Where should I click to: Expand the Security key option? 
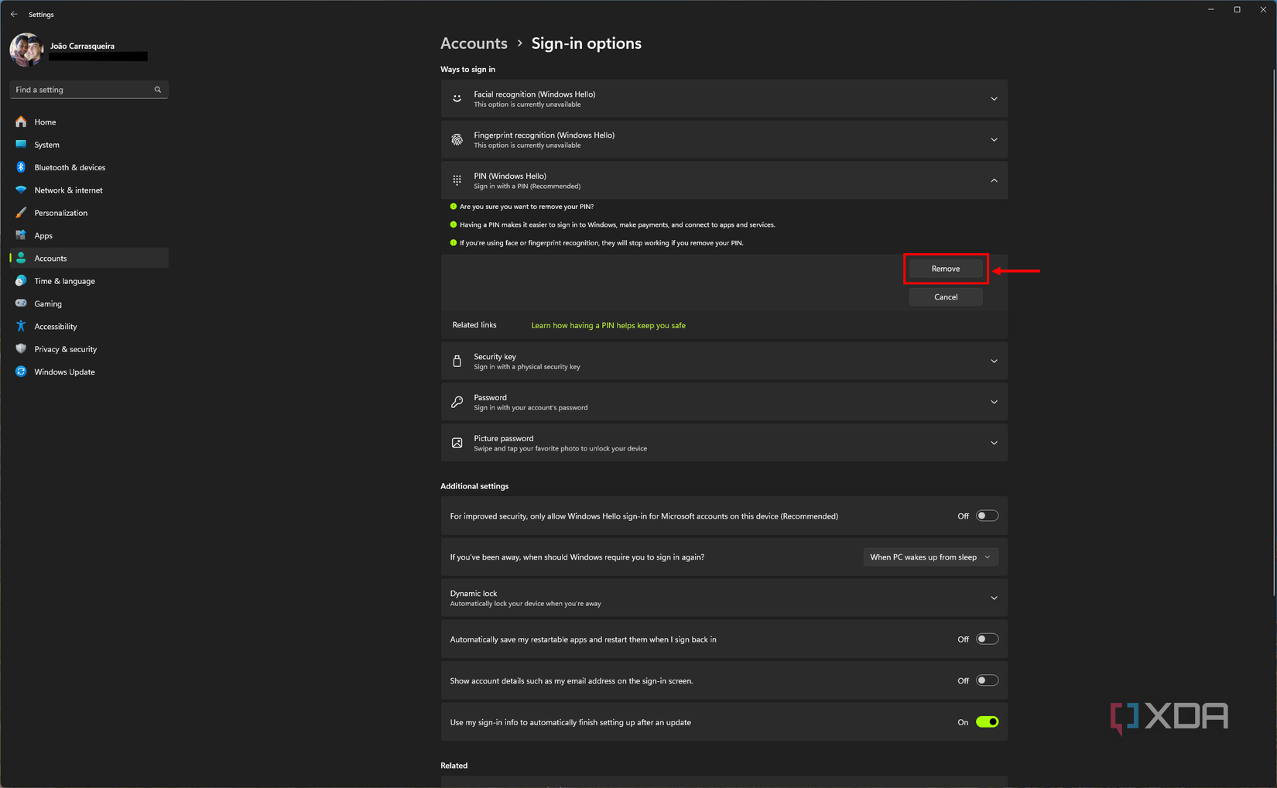724,361
